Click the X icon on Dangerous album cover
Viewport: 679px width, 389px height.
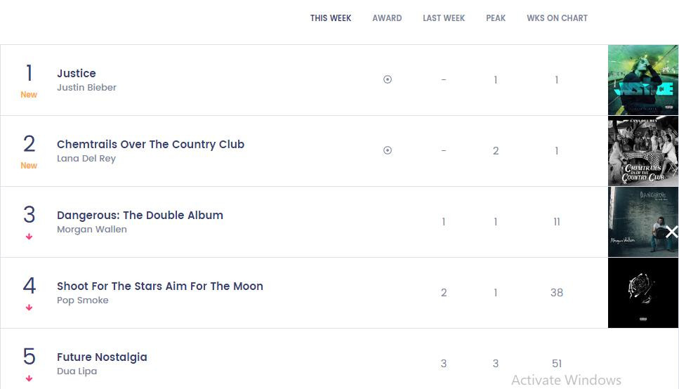coord(671,232)
